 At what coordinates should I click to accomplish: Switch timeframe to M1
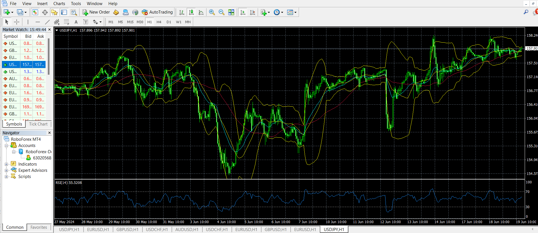111,22
